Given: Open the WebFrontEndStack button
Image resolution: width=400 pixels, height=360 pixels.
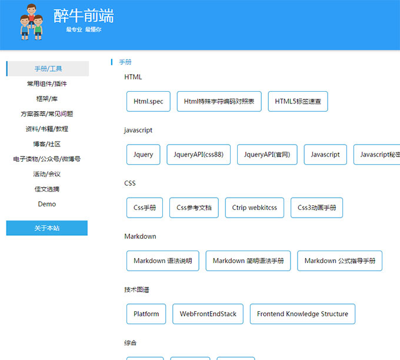Looking at the screenshot, I should click(208, 314).
